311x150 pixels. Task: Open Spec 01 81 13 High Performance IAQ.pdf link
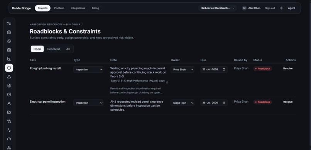click(x=138, y=82)
